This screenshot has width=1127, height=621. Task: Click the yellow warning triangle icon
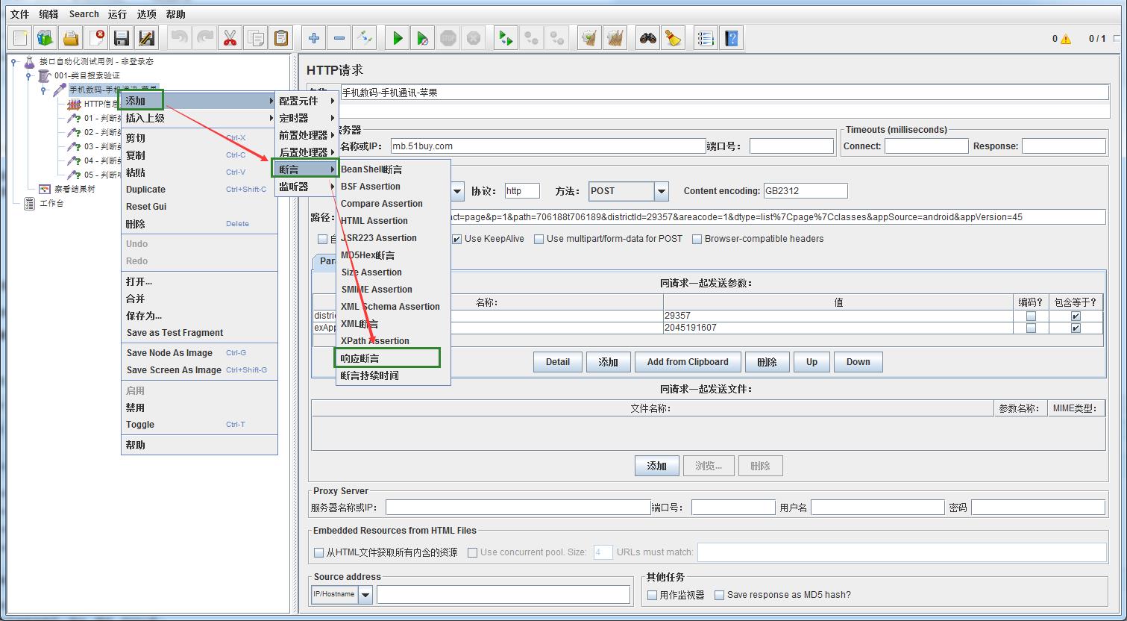[x=1066, y=39]
